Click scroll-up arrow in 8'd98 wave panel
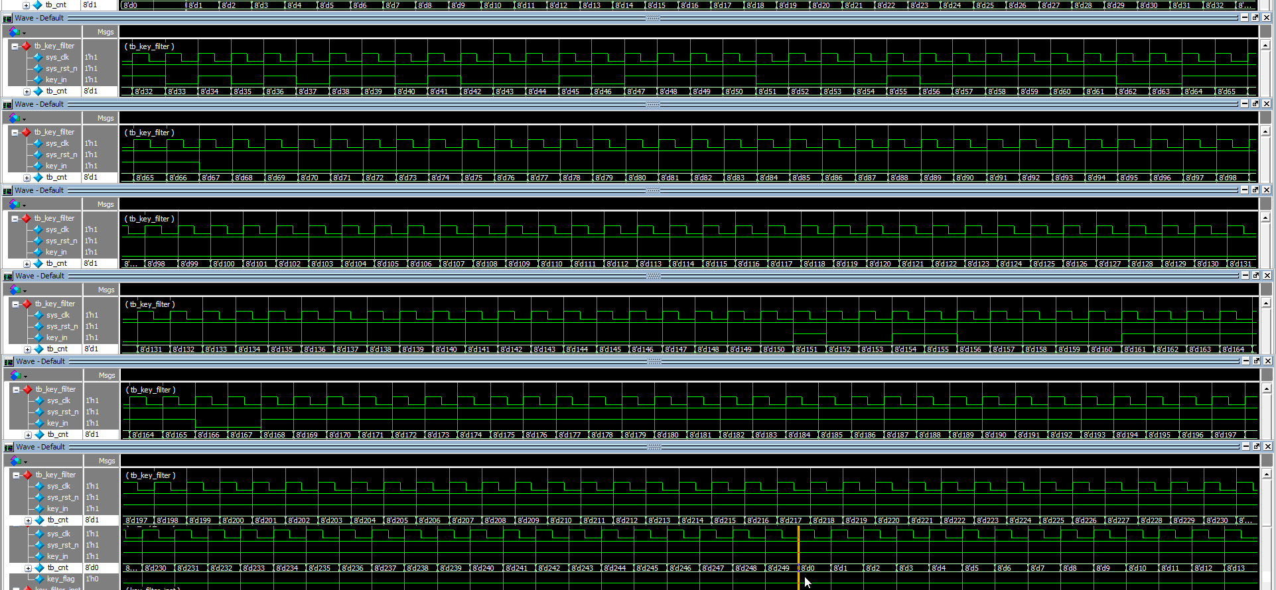1276x590 pixels. (1265, 218)
